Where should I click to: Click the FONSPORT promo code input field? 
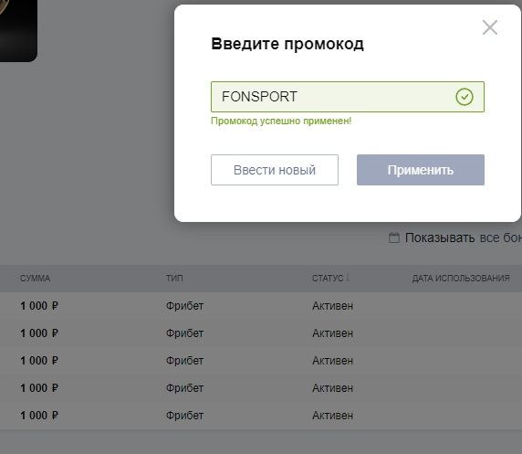pyautogui.click(x=348, y=97)
